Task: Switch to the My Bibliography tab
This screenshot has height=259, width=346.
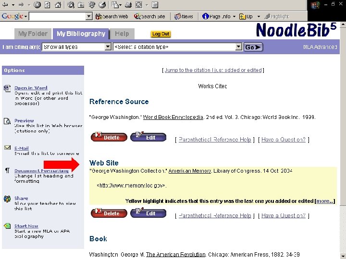Action: tap(81, 34)
